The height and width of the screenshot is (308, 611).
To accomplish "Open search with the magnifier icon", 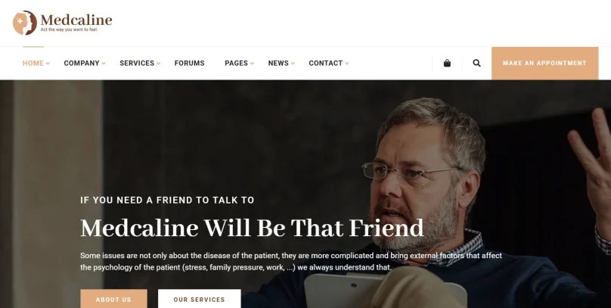I will 476,63.
